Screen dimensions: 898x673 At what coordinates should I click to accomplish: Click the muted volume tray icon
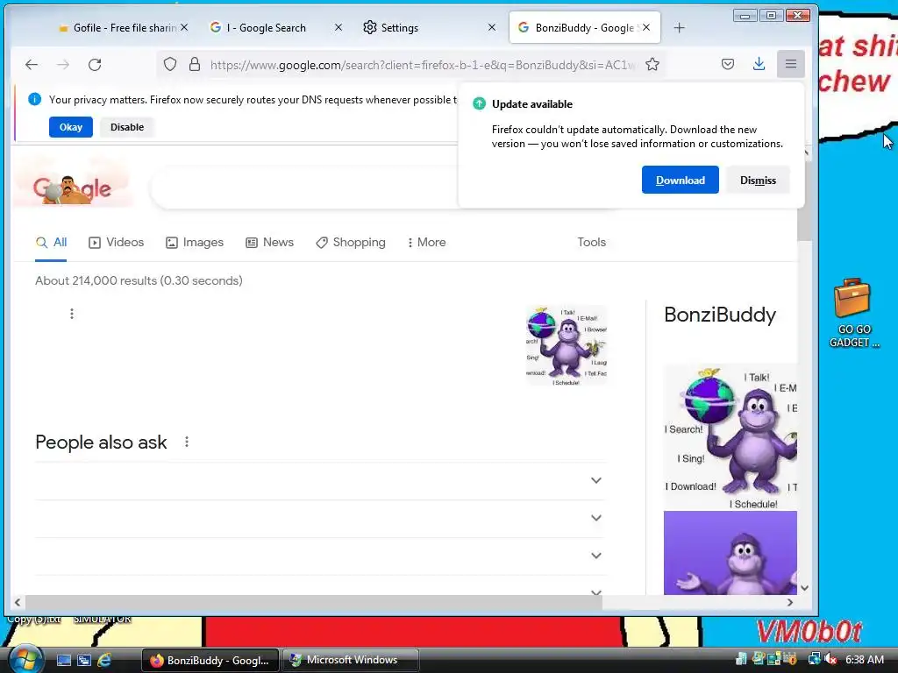[830, 659]
